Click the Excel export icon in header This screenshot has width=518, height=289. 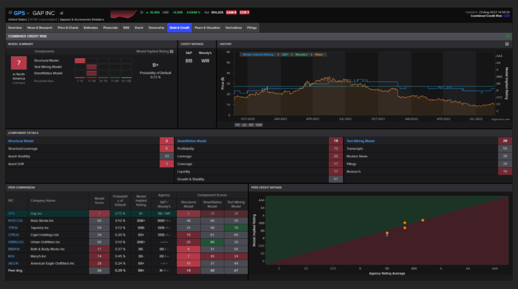pos(507,36)
